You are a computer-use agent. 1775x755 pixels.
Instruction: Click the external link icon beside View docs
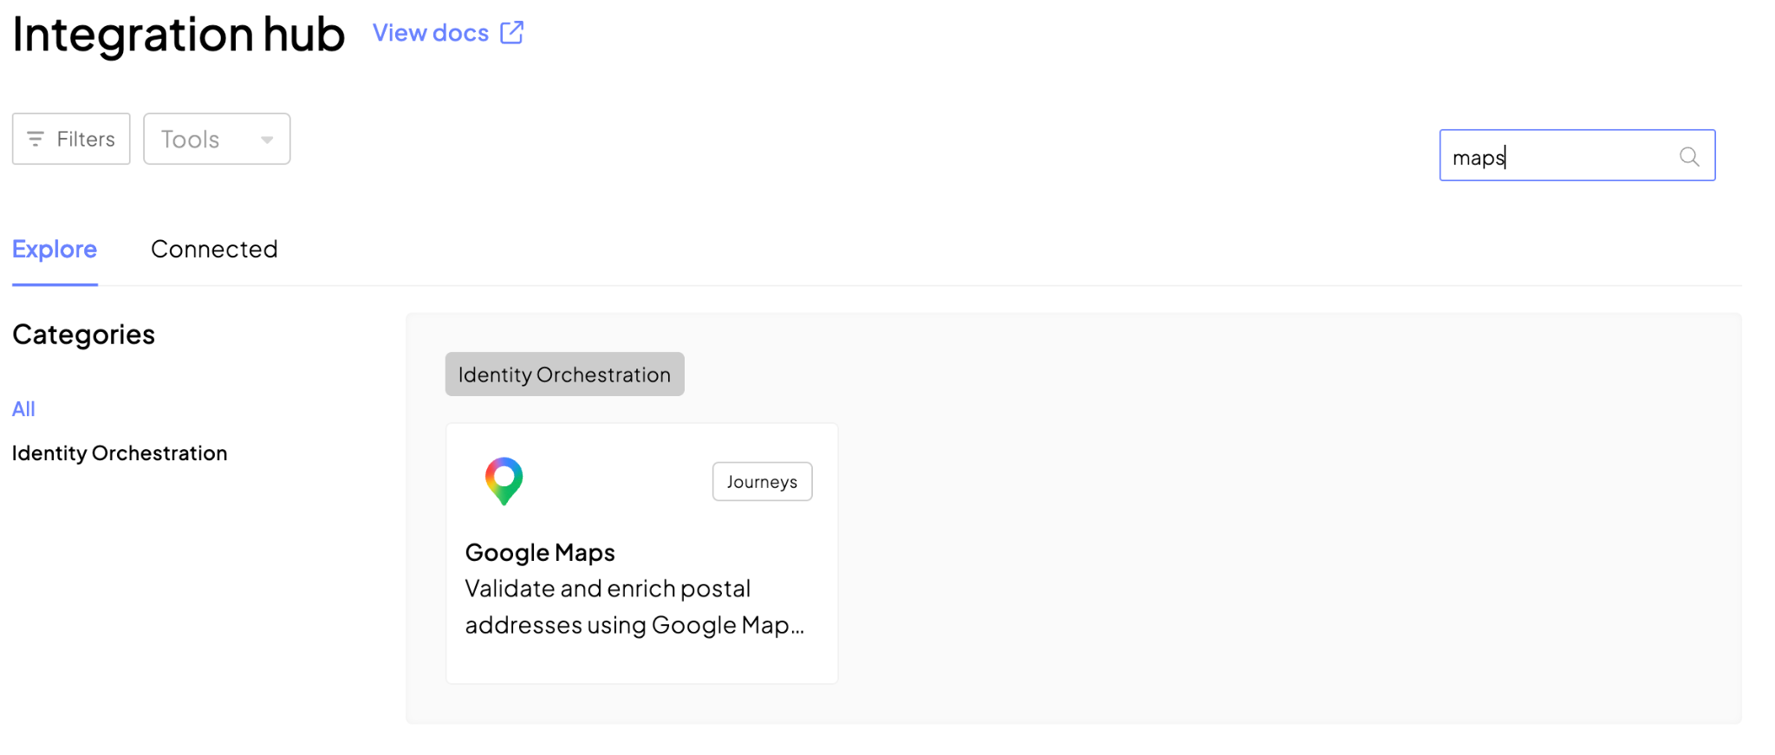click(512, 33)
